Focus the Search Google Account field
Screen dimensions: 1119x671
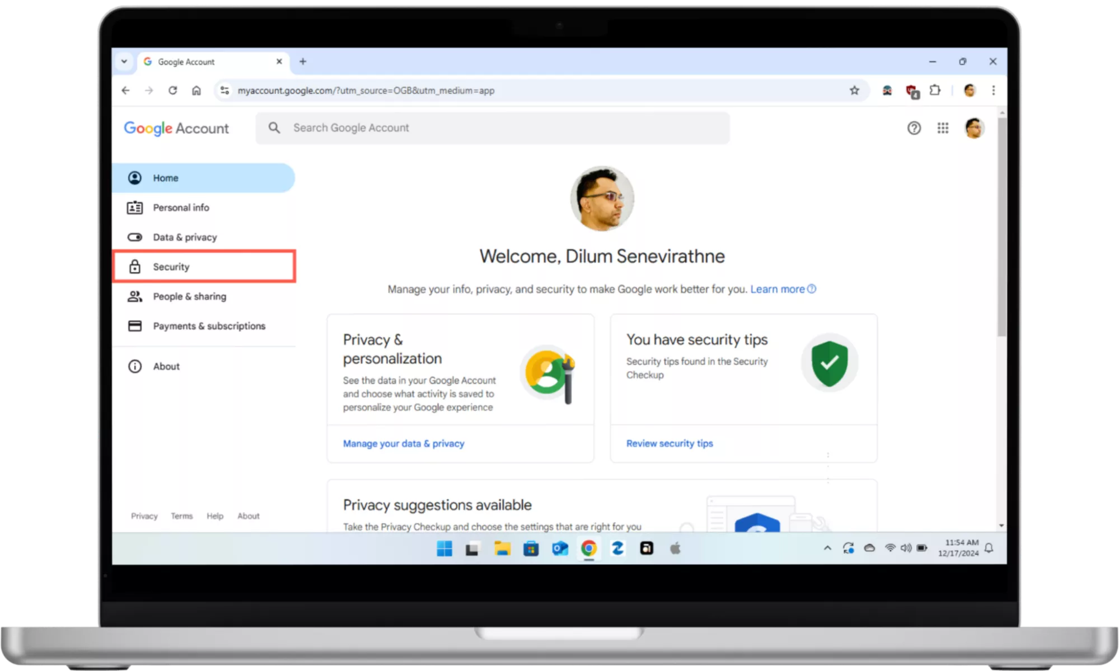[x=493, y=128]
